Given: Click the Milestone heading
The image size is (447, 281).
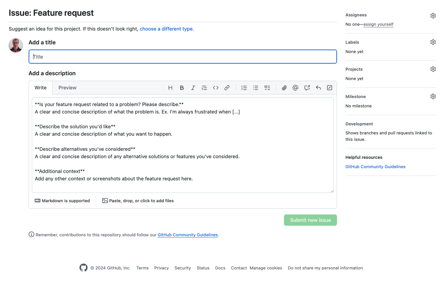Looking at the screenshot, I should coord(355,96).
